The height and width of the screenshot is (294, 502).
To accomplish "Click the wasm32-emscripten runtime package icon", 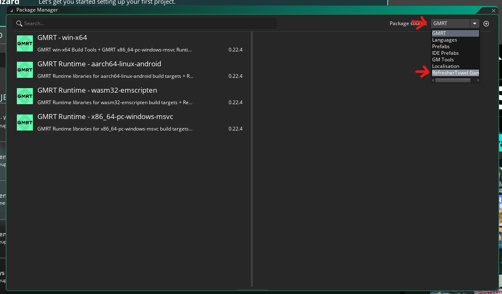I will click(25, 96).
